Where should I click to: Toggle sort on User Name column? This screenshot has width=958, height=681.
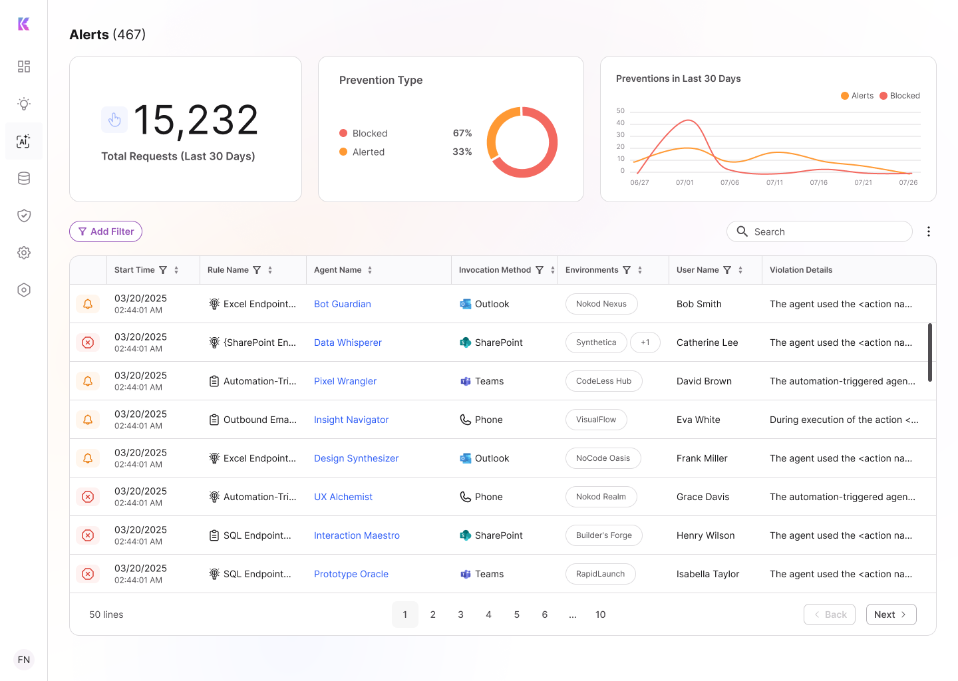pos(740,270)
